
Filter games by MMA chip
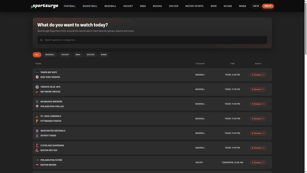click(78, 55)
